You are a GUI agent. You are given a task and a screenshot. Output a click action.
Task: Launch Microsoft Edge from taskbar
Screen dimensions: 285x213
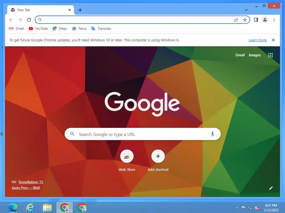[x=13, y=207]
